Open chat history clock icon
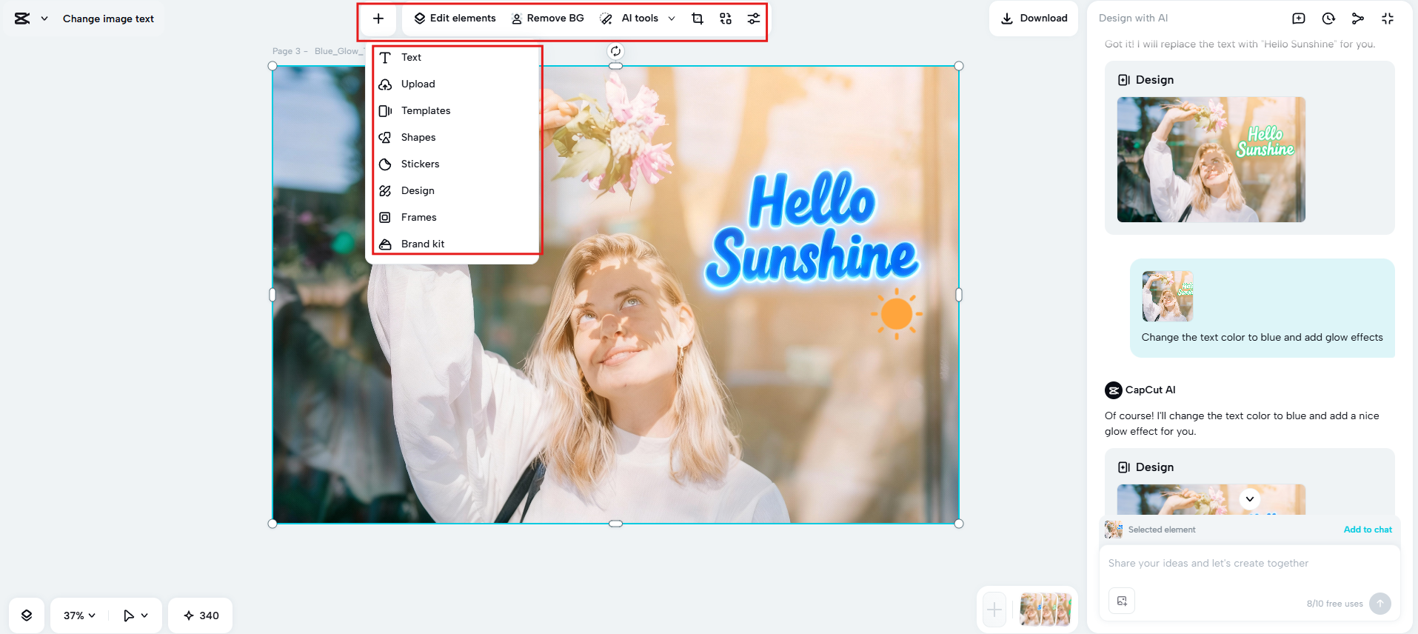This screenshot has width=1418, height=634. coord(1328,19)
